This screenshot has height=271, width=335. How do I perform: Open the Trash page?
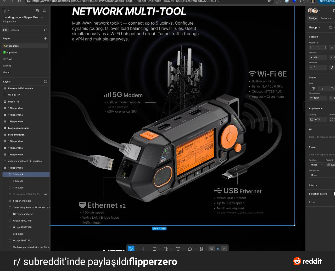(x=25, y=59)
